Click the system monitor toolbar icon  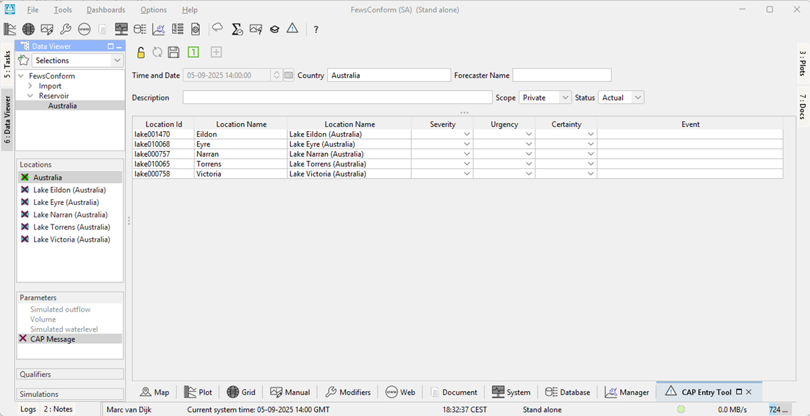click(121, 29)
